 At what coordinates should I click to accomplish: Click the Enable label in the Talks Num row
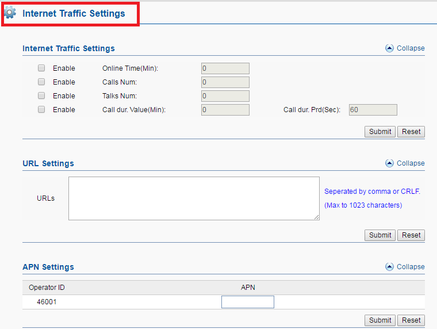click(x=64, y=96)
